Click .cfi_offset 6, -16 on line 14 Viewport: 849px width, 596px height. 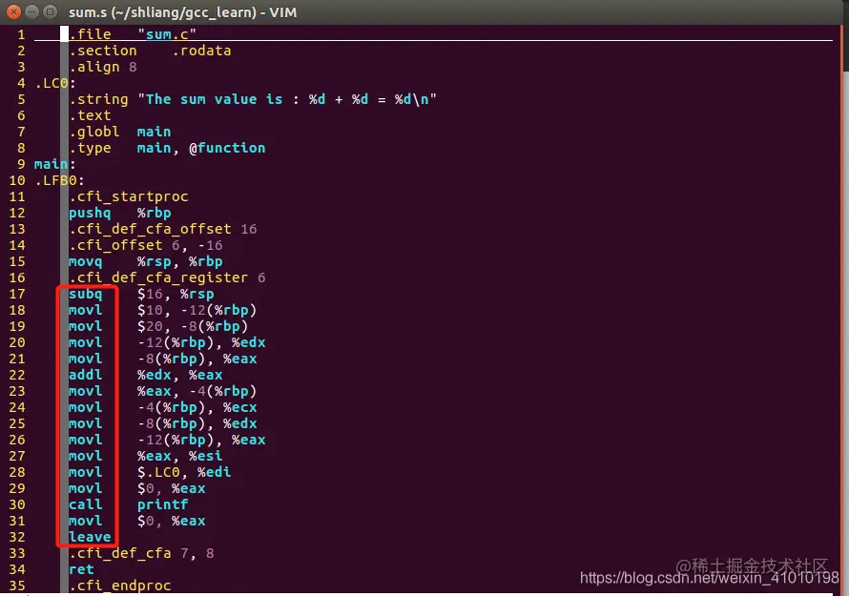pos(146,245)
